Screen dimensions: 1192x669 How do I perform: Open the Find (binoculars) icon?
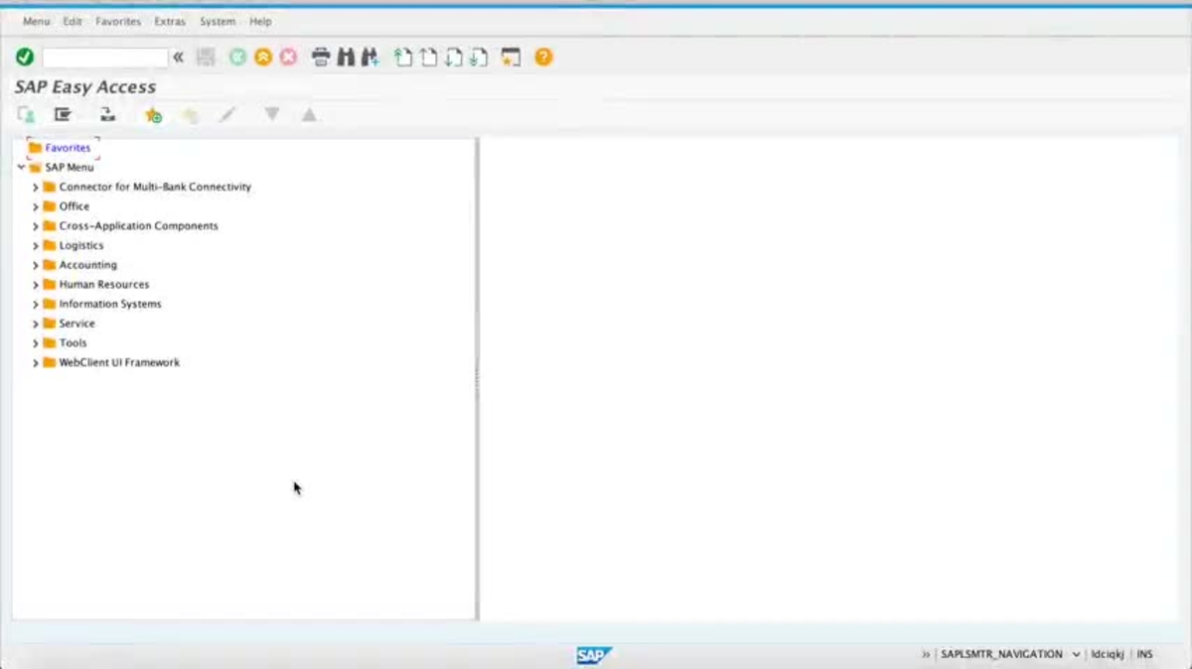pos(345,58)
